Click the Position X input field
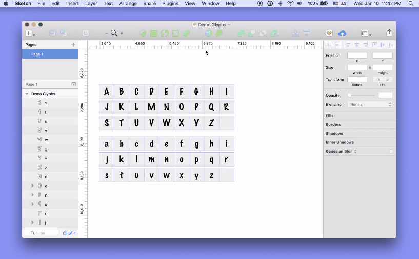 tap(357, 55)
